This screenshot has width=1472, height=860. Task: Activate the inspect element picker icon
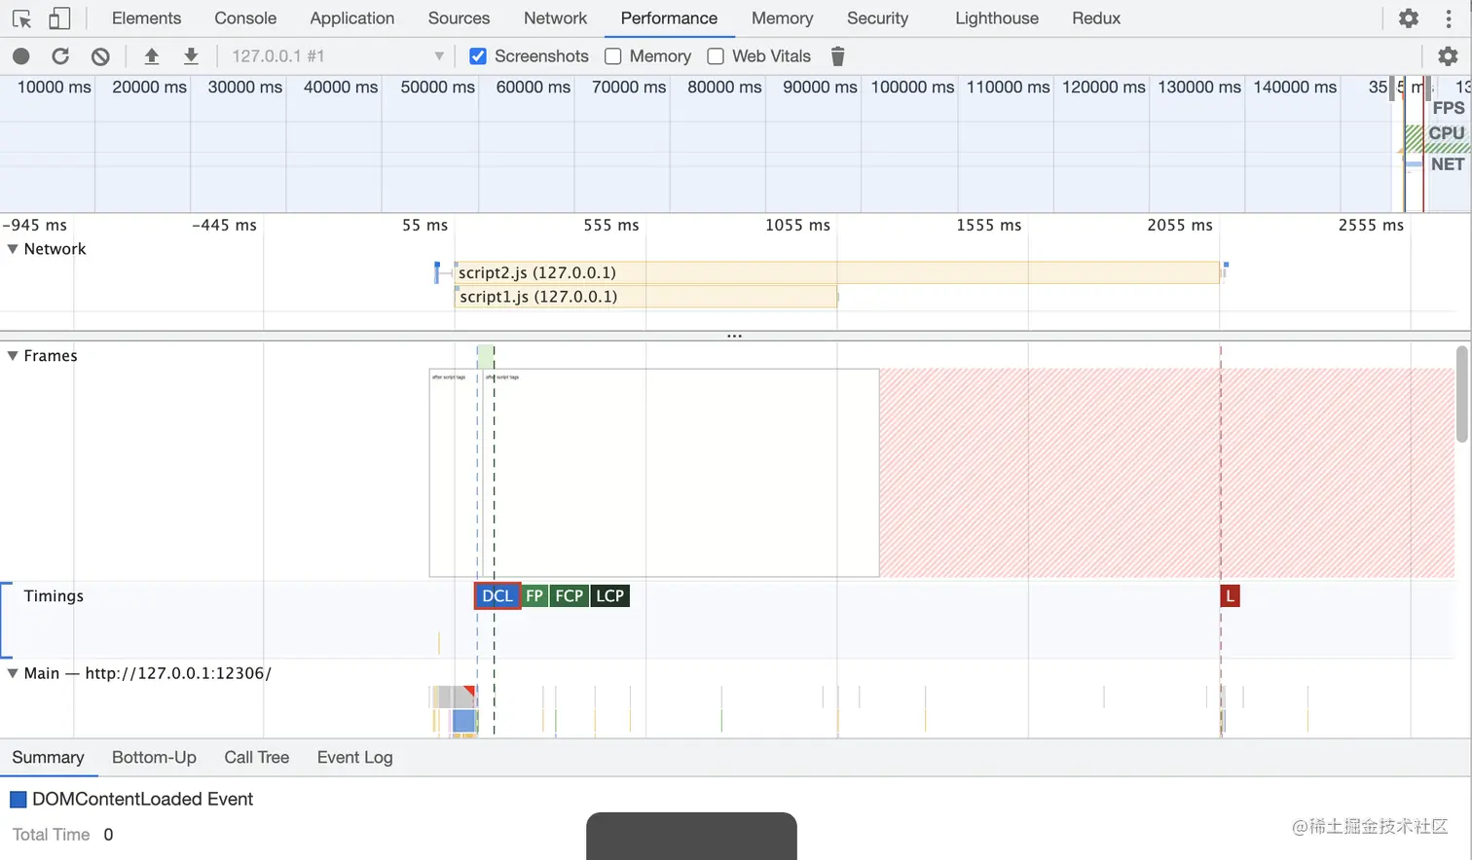point(21,18)
